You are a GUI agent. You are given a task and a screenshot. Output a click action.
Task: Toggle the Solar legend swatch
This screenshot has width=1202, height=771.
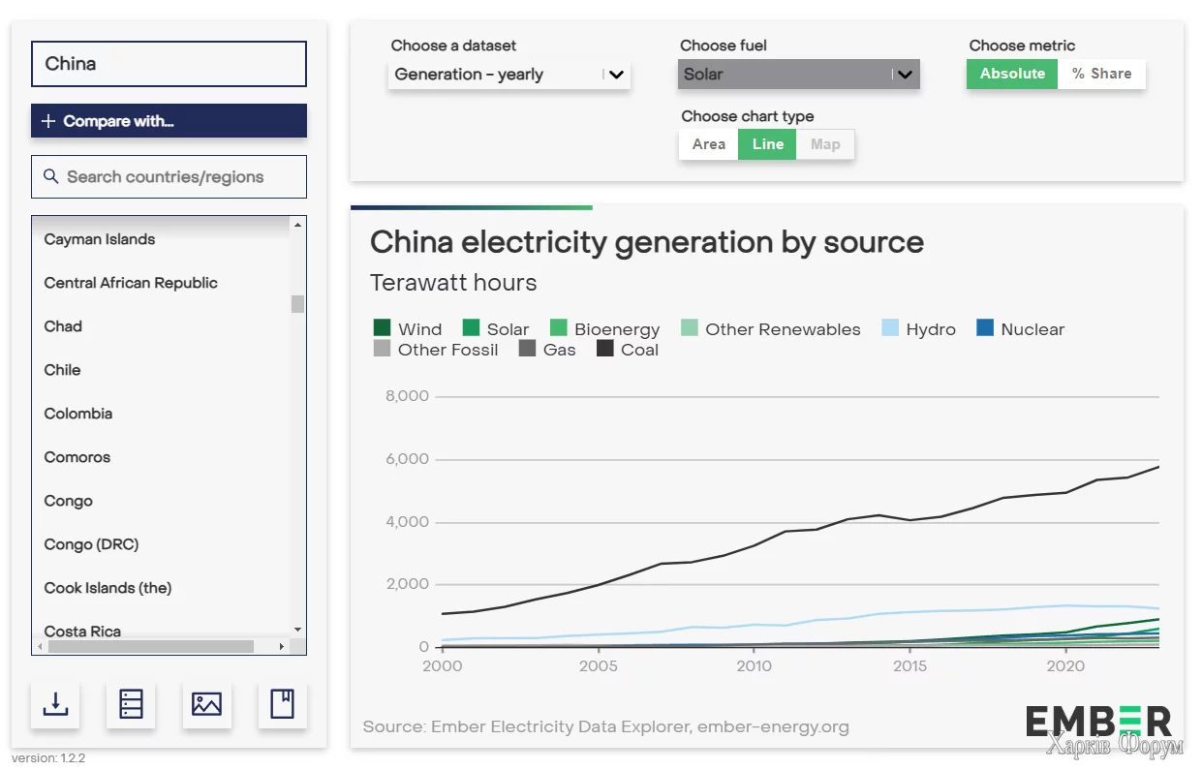click(x=472, y=328)
